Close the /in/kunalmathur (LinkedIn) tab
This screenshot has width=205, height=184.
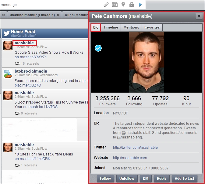tap(58, 15)
